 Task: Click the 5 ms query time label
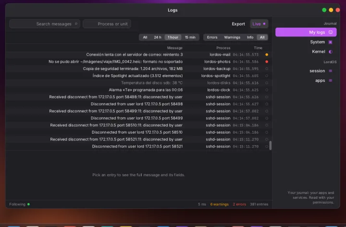[x=202, y=204]
